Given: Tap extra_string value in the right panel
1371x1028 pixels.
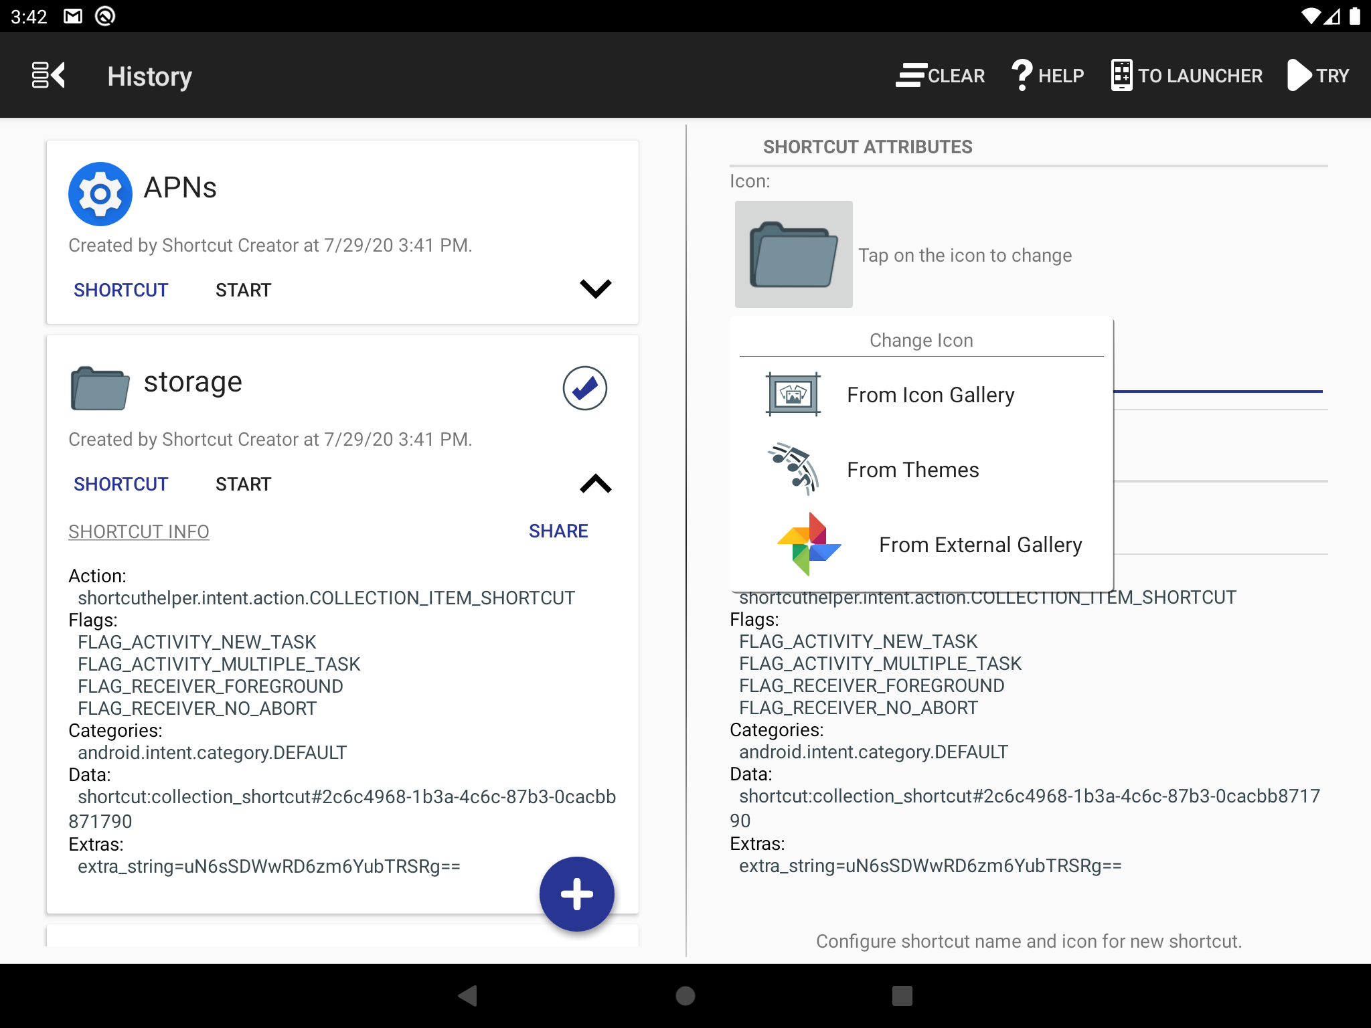Looking at the screenshot, I should point(931,865).
